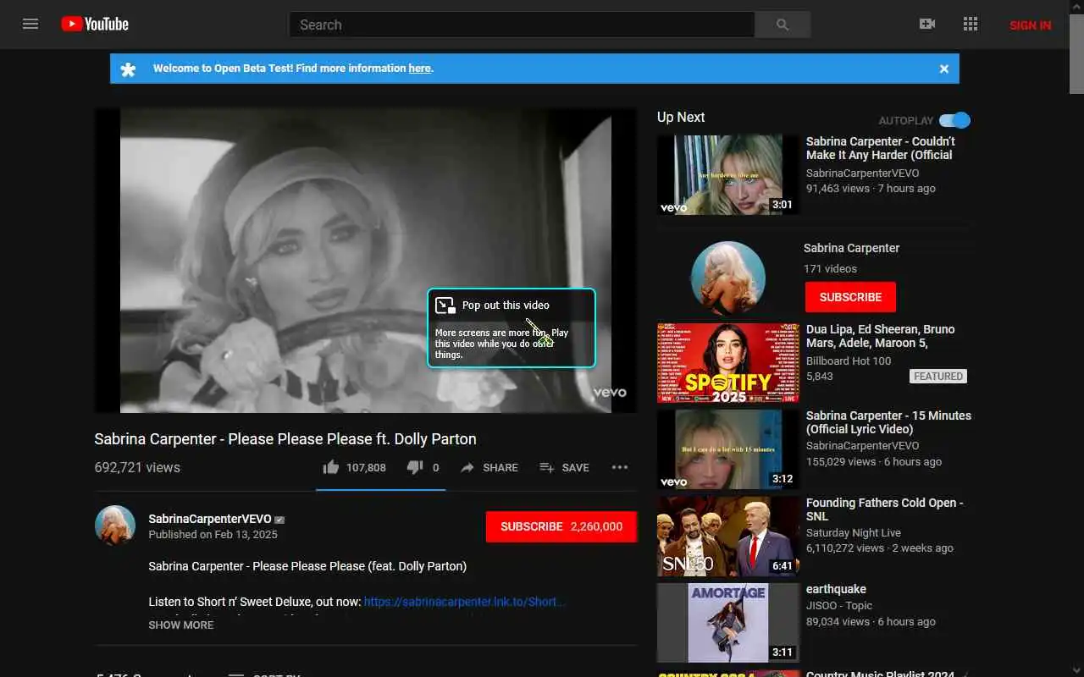The height and width of the screenshot is (677, 1084).
Task: Click the main video player
Action: pos(366,261)
